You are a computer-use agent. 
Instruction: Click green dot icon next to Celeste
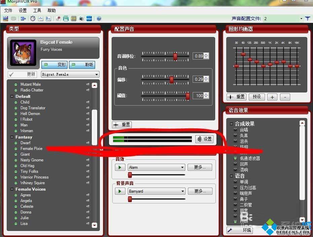click(x=16, y=206)
